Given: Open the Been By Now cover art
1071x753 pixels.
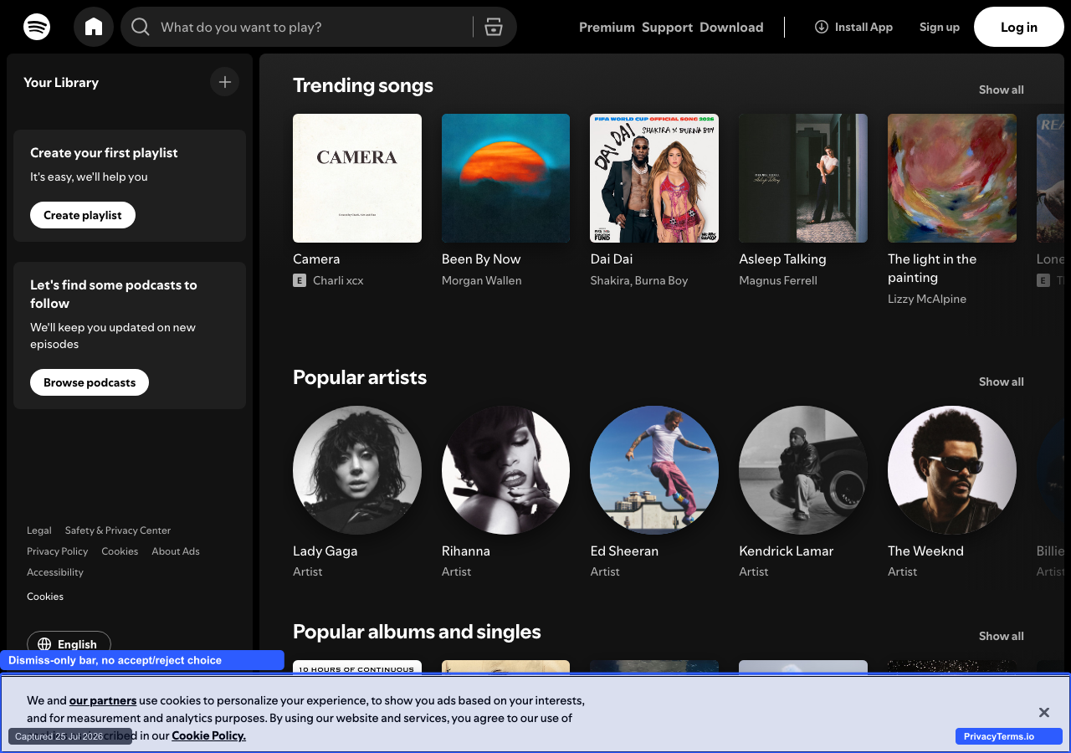Looking at the screenshot, I should (505, 178).
